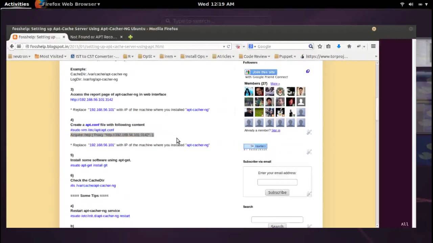The height and width of the screenshot is (243, 433).
Task: Show bookmarks list icon in toolbar
Action: tap(328, 47)
